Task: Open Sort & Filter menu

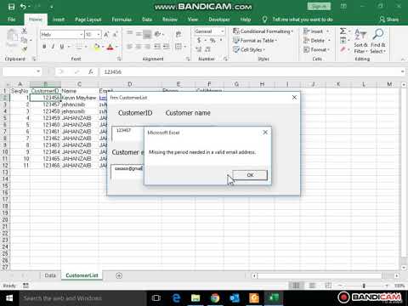Action: pos(360,42)
